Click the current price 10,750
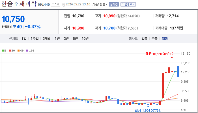Image resolution: width=198 pixels, height=113 pixels. [x=13, y=19]
